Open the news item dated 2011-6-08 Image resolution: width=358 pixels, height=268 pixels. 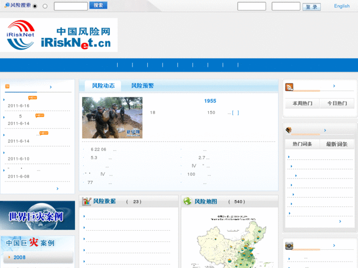click(19, 177)
